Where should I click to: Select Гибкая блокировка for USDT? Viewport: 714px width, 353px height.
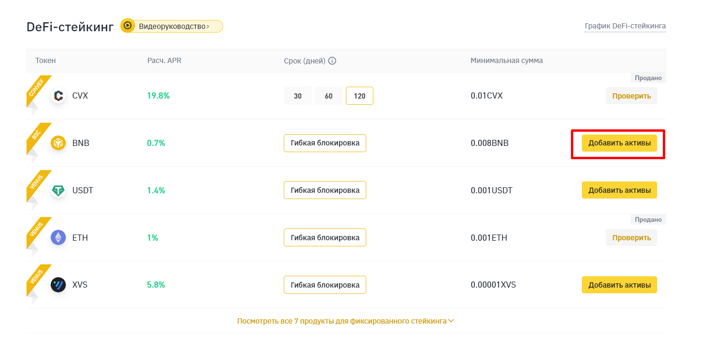coord(325,190)
